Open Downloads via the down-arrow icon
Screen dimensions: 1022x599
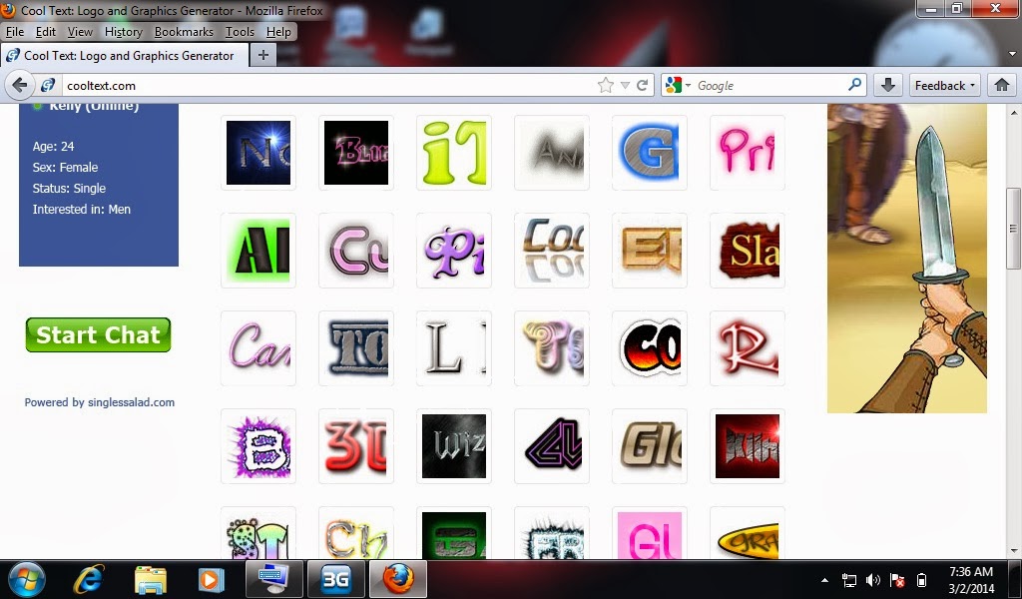[x=886, y=85]
